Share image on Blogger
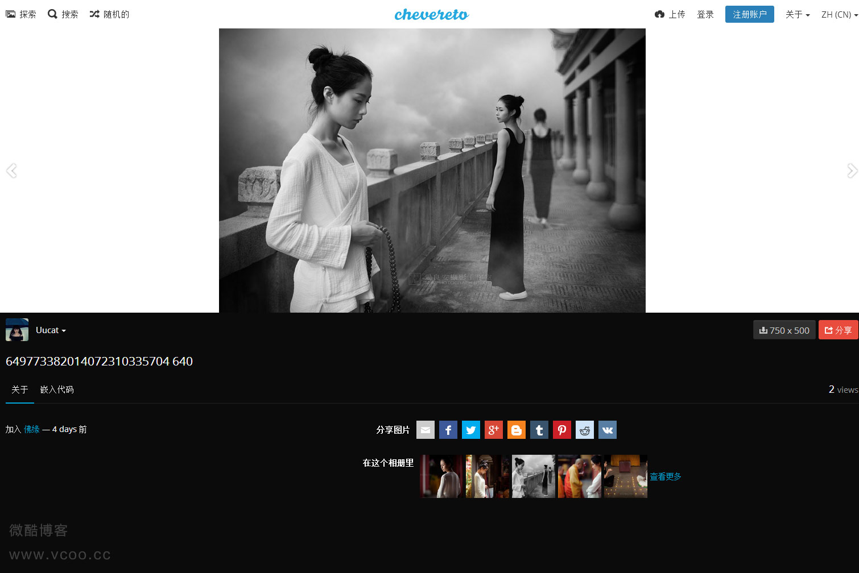 click(516, 430)
